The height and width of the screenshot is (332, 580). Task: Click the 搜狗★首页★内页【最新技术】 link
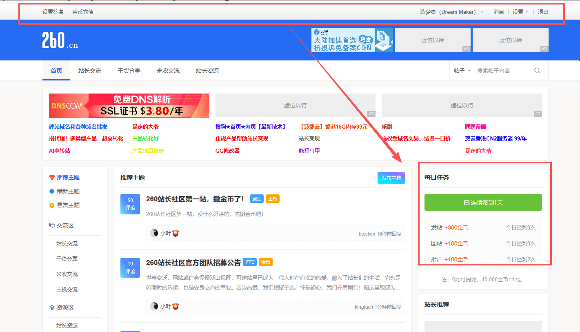click(251, 127)
